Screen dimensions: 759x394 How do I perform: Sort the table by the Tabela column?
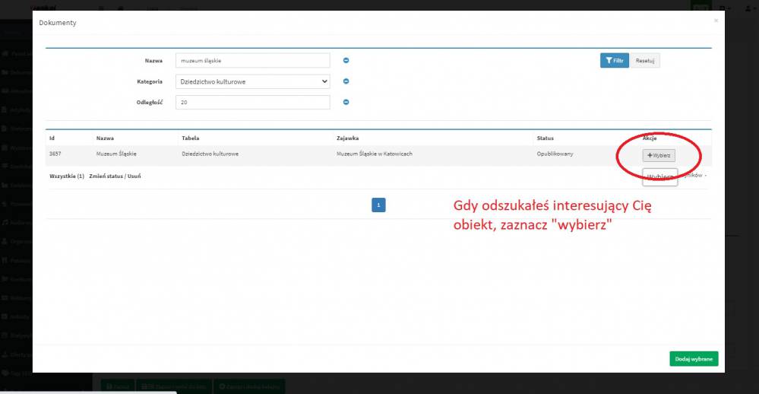[x=190, y=138]
